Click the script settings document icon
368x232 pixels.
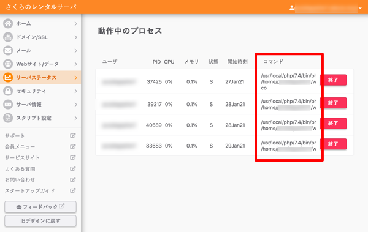click(x=8, y=118)
